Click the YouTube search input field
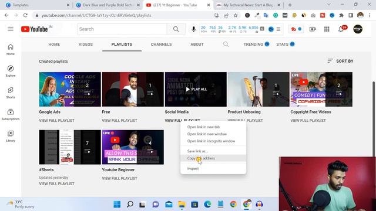 (122, 29)
